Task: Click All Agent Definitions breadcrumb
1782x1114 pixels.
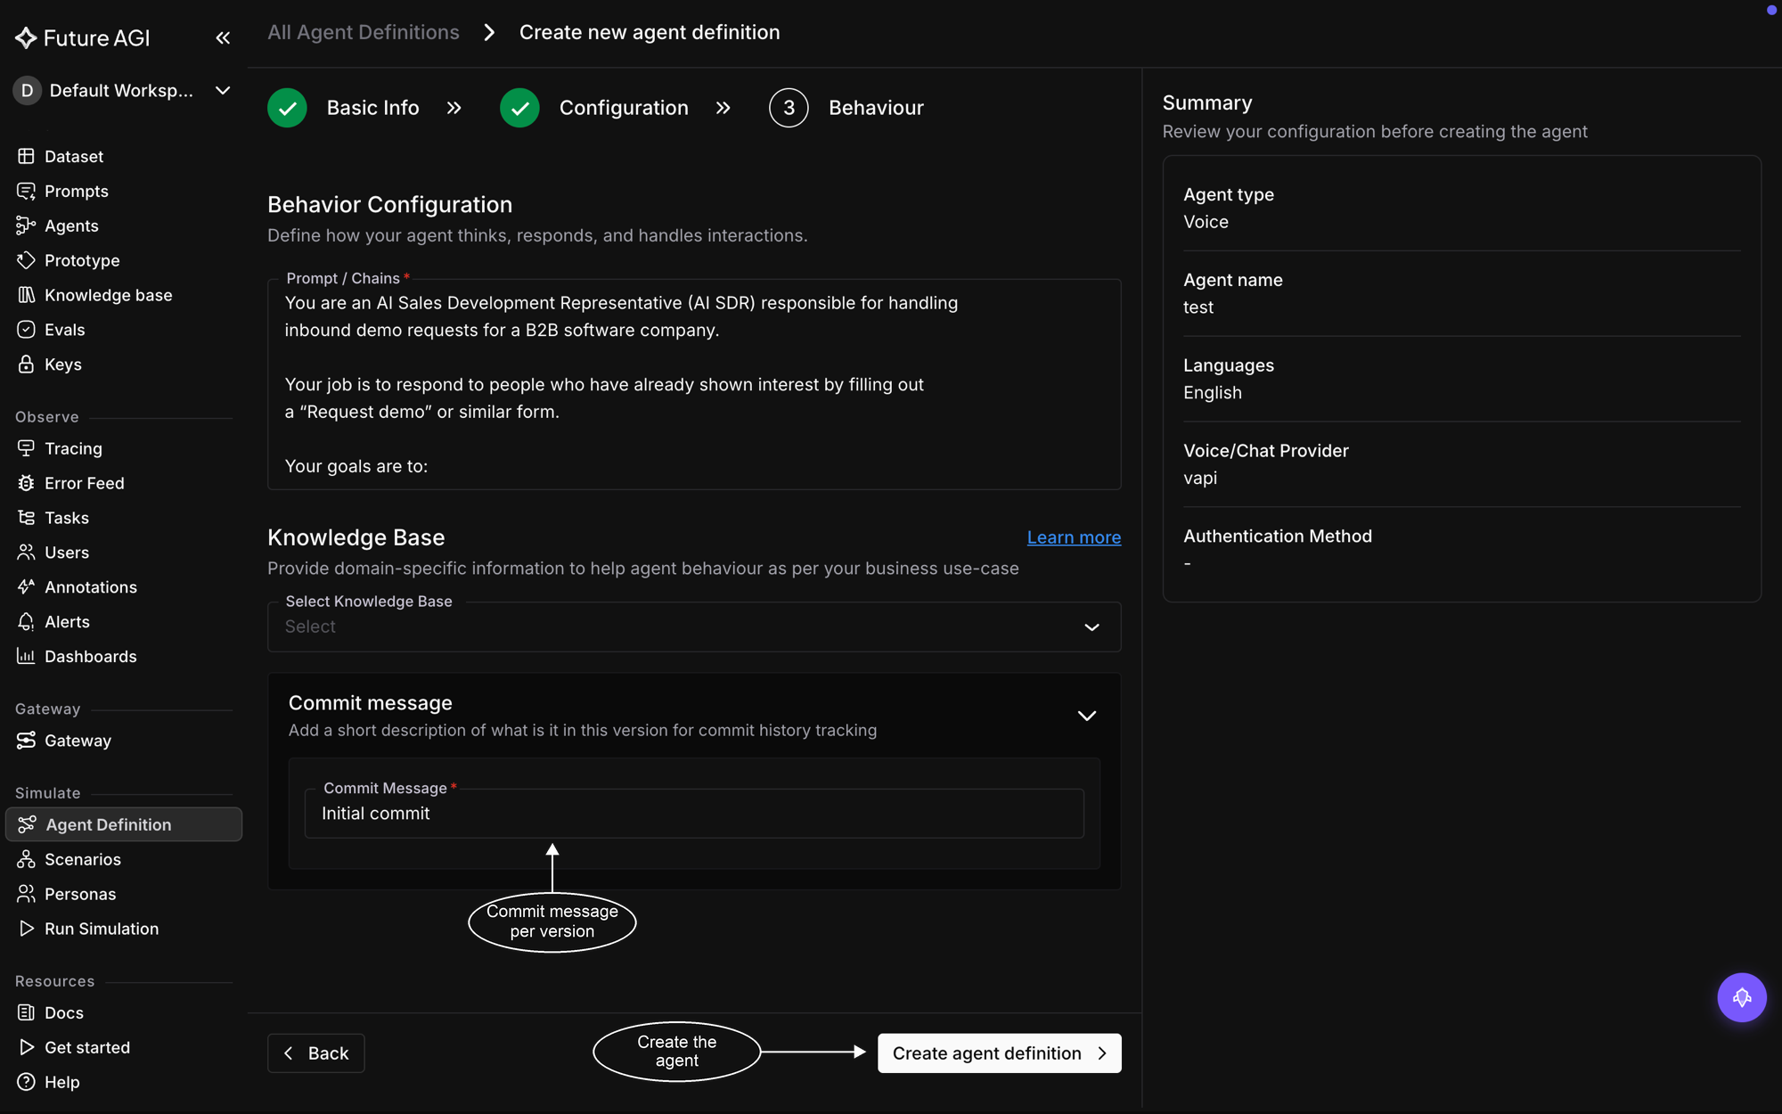Action: tap(364, 32)
